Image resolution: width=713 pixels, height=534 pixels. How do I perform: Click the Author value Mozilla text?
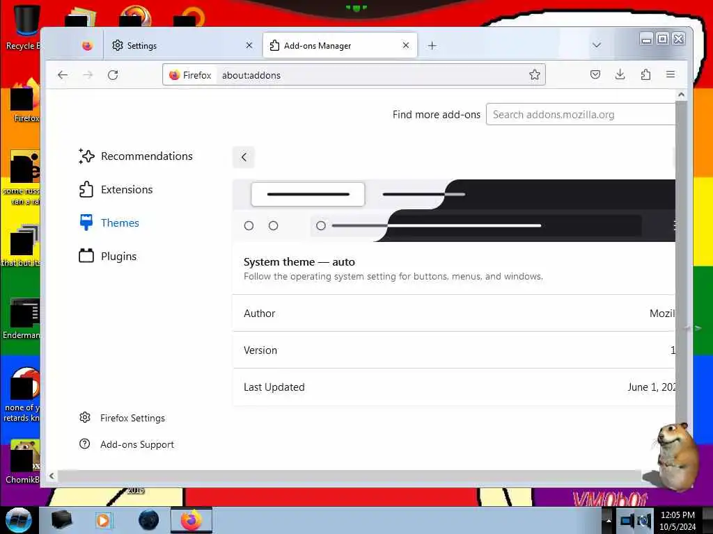(662, 314)
